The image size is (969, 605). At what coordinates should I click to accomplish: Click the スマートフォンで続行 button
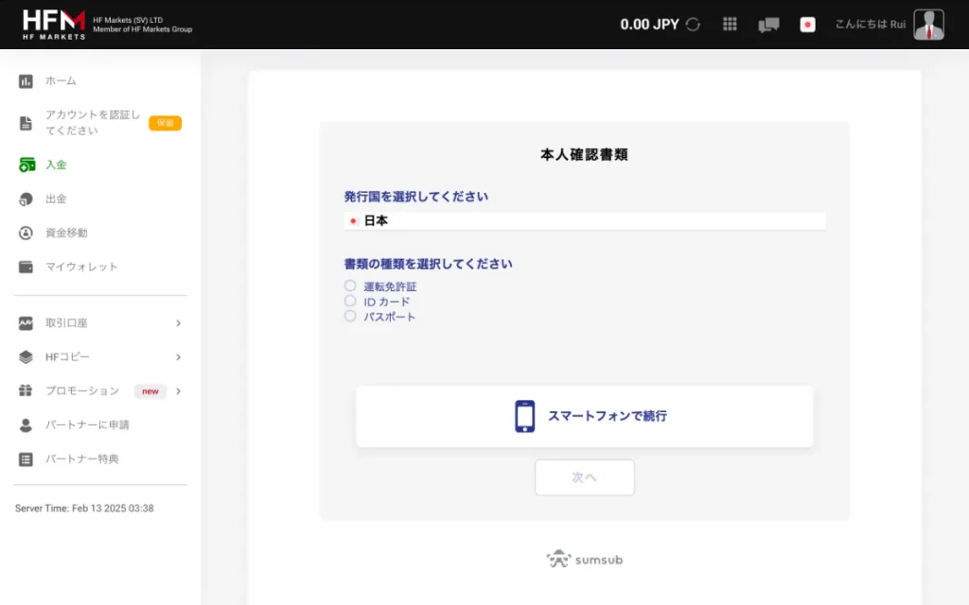pyautogui.click(x=585, y=416)
